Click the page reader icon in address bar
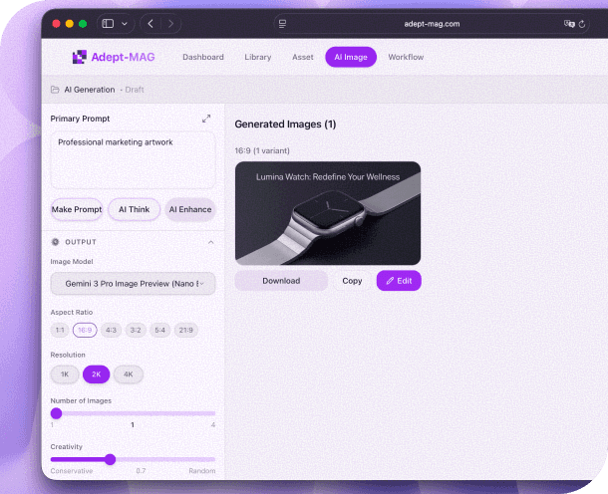608x494 pixels. point(283,23)
